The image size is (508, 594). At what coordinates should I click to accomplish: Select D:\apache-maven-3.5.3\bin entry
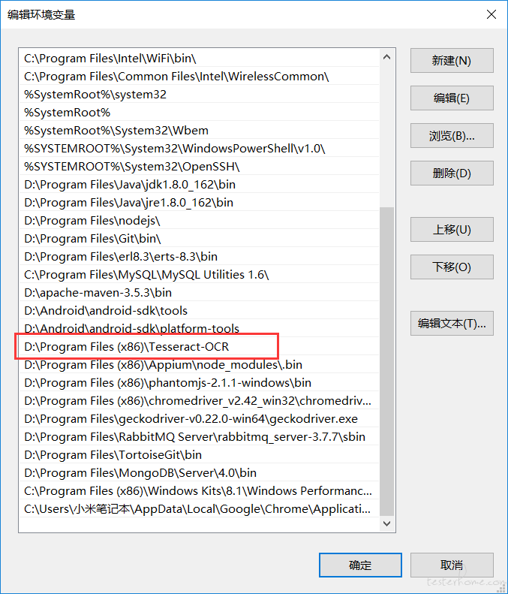click(x=199, y=292)
